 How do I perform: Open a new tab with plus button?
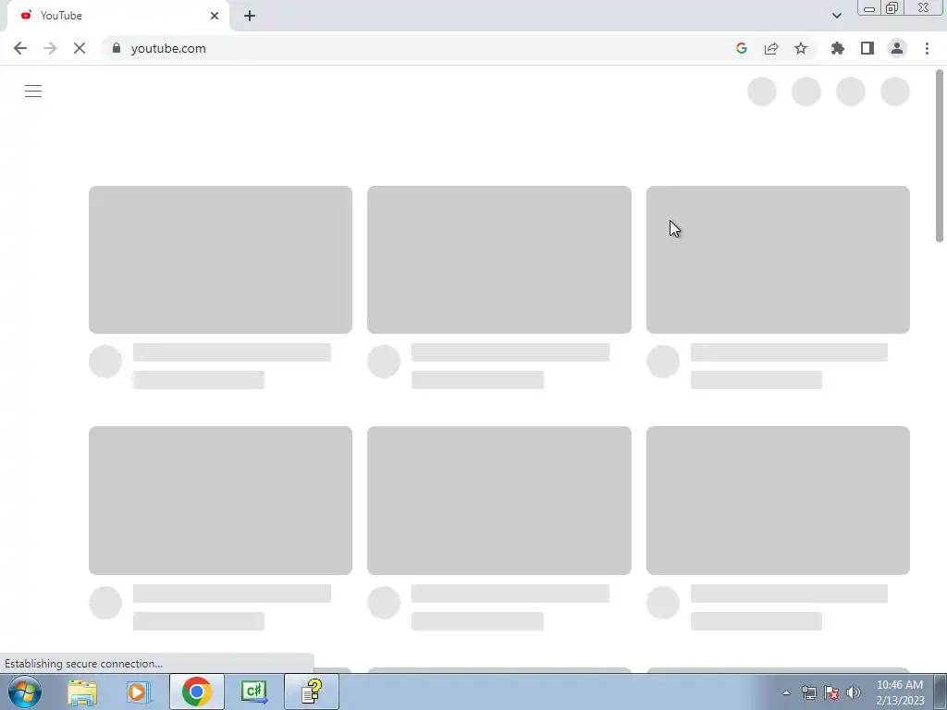pyautogui.click(x=250, y=16)
